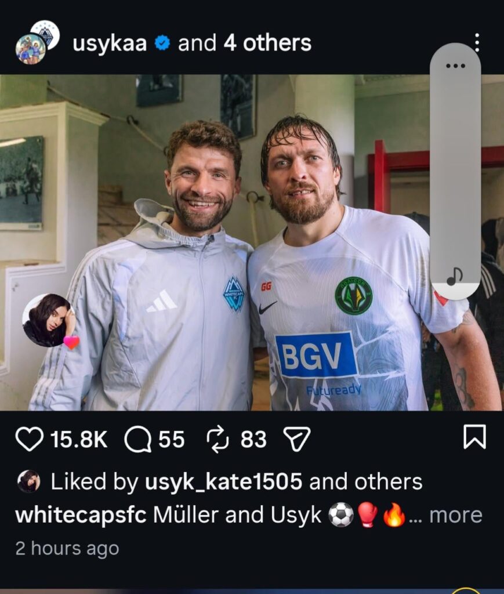The height and width of the screenshot is (594, 504).
Task: Open usykaa profile from username
Action: (x=110, y=43)
